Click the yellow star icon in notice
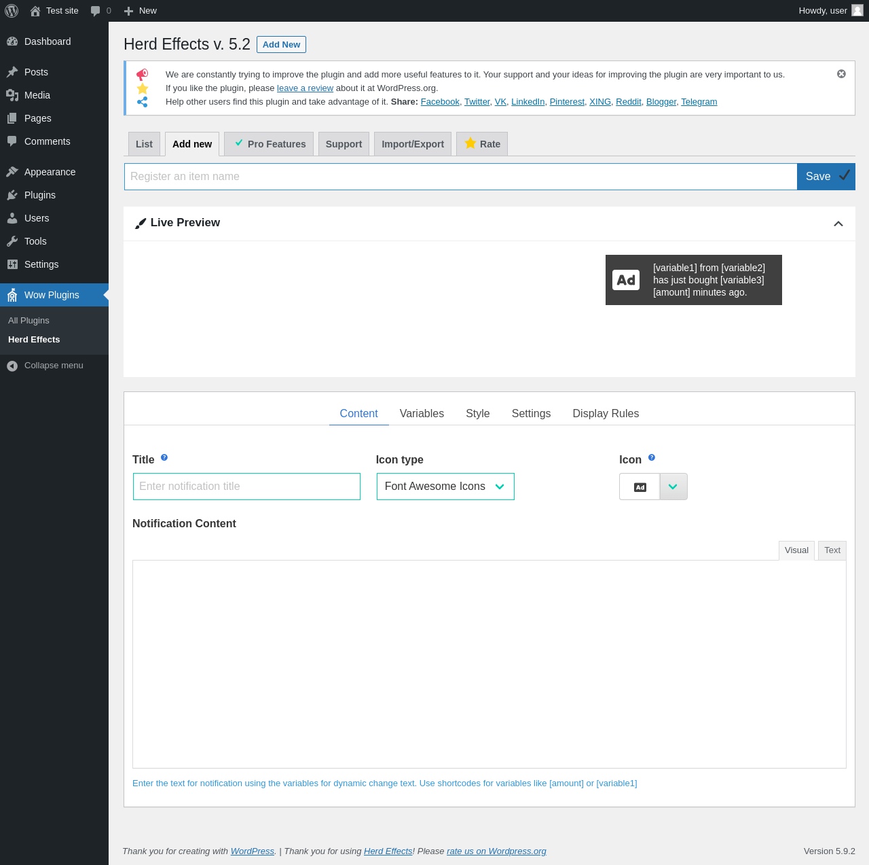Screen dimensions: 869x865 143,88
